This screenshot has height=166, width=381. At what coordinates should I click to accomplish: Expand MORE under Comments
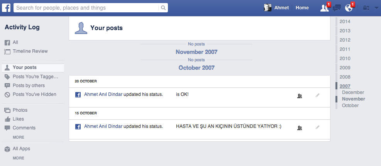coord(19,137)
